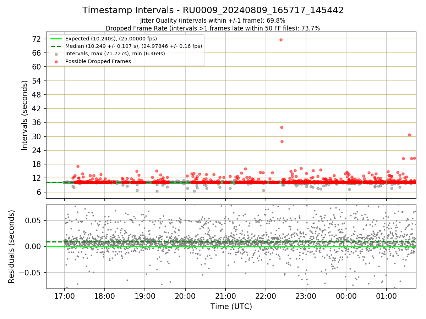Click the single-digit y-axis tick label 6

click(x=39, y=192)
